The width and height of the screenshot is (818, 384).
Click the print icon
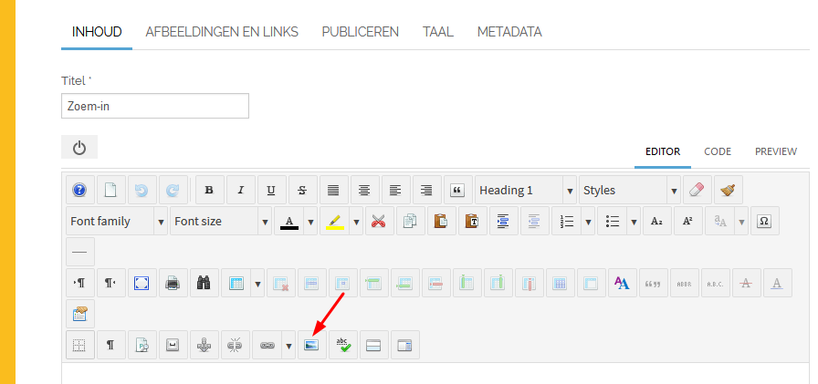[x=172, y=284]
